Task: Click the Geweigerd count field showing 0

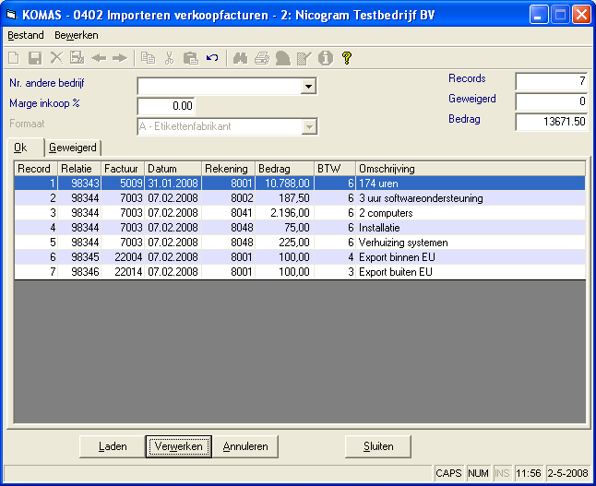Action: [x=551, y=101]
